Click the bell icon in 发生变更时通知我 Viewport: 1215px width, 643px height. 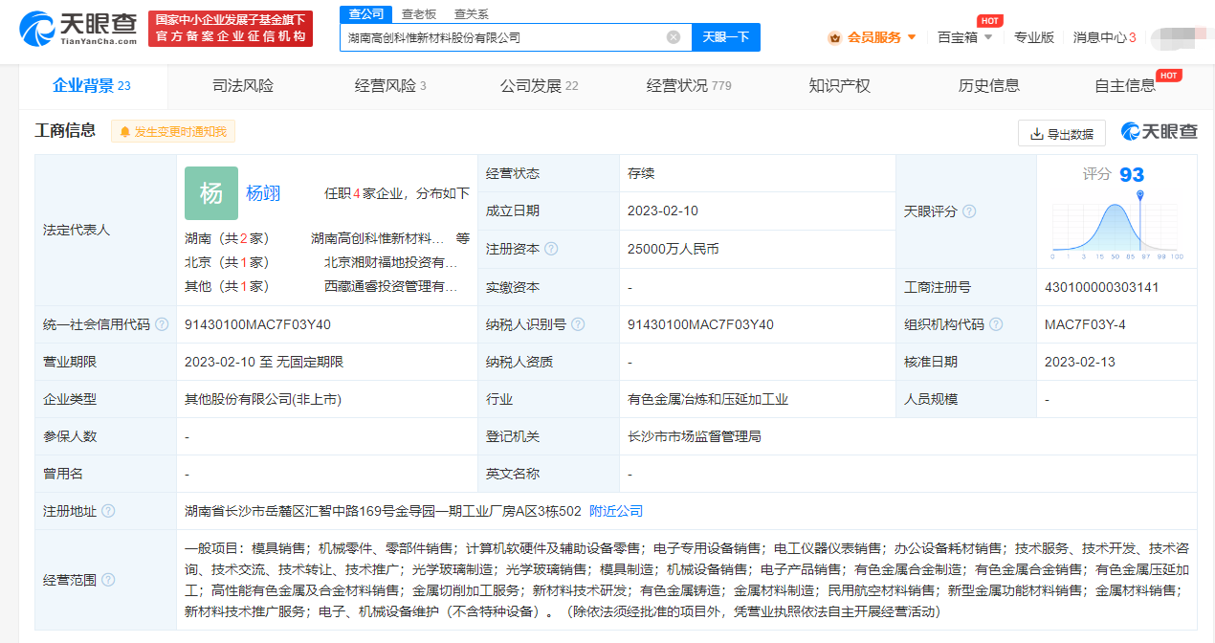(x=124, y=132)
